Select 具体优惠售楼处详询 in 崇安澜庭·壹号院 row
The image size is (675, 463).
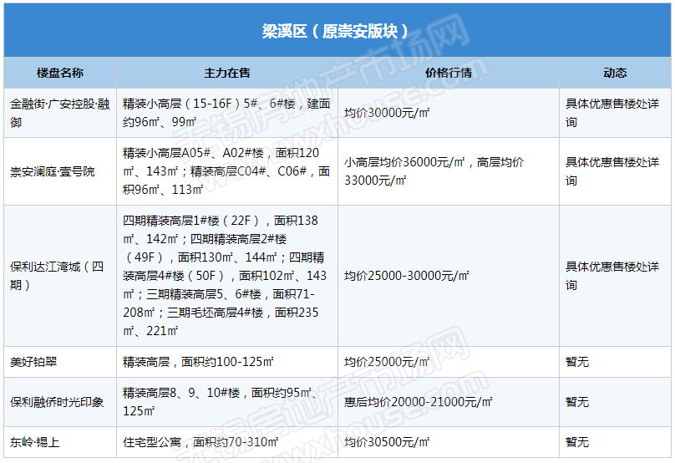coord(612,171)
